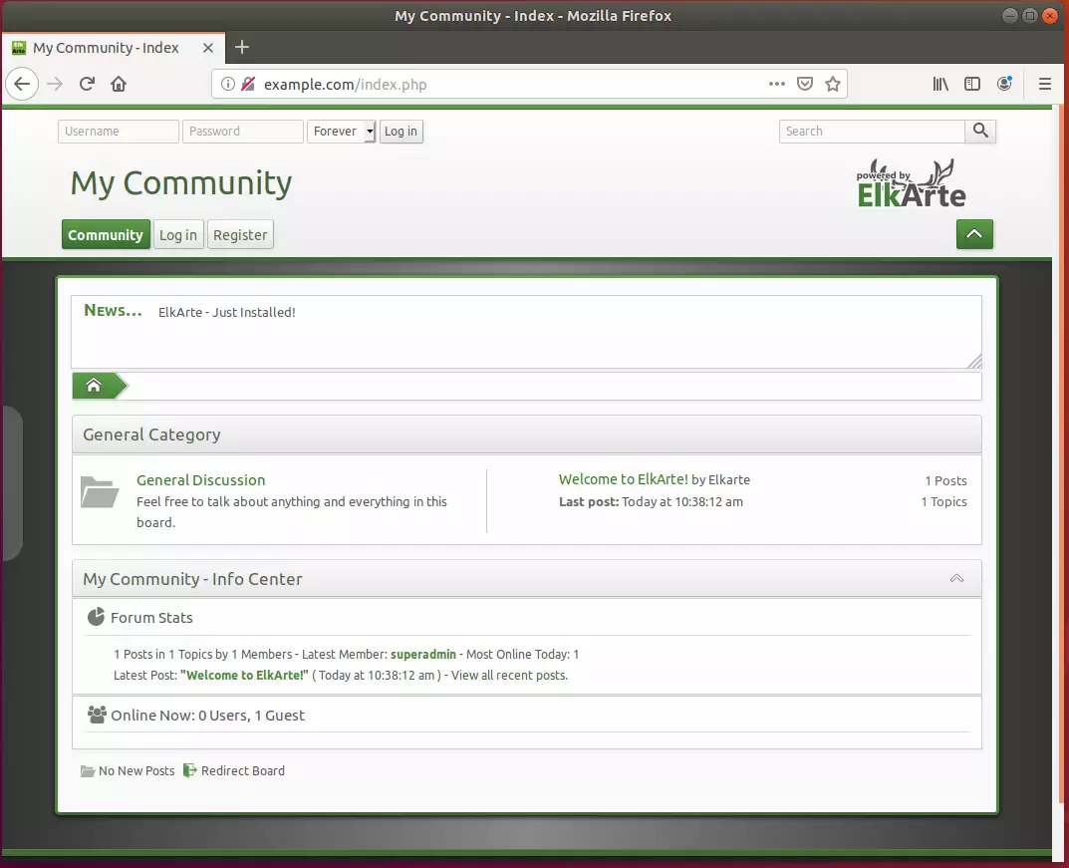Image resolution: width=1069 pixels, height=868 pixels.
Task: Open the General Discussion board link
Action: [x=200, y=480]
